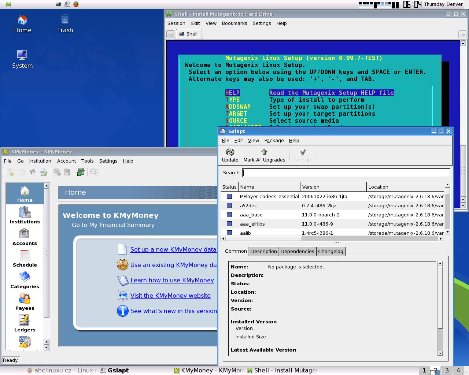Sort Gslapt list by Location column header
Image resolution: width=469 pixels, height=375 pixels.
click(405, 187)
